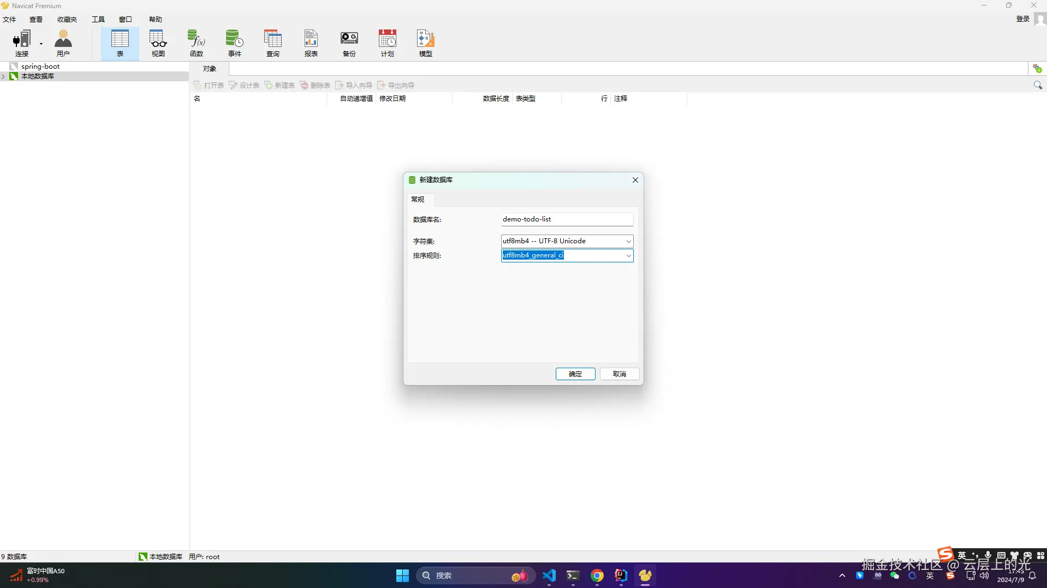Image resolution: width=1047 pixels, height=588 pixels.
Task: Click the 富时中国A50 stock widget
Action: click(38, 575)
